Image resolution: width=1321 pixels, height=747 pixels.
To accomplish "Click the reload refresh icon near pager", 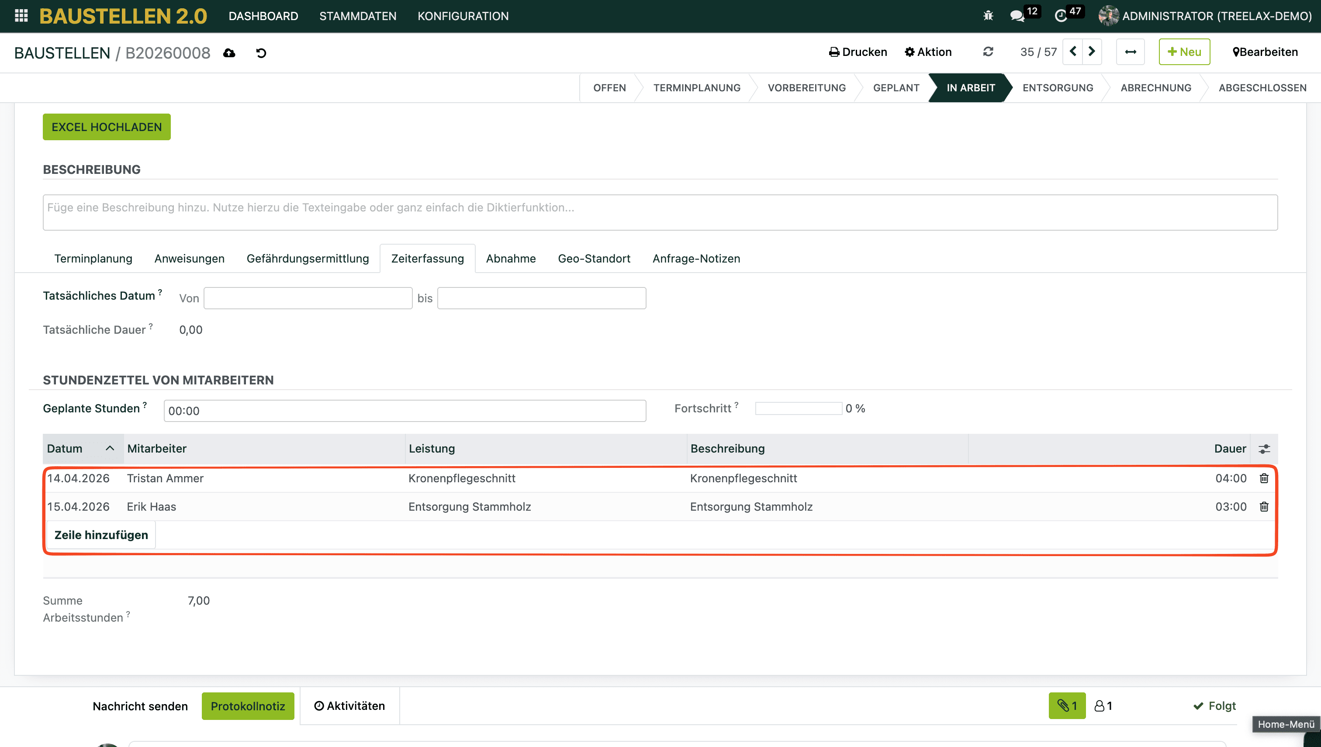I will pos(988,52).
